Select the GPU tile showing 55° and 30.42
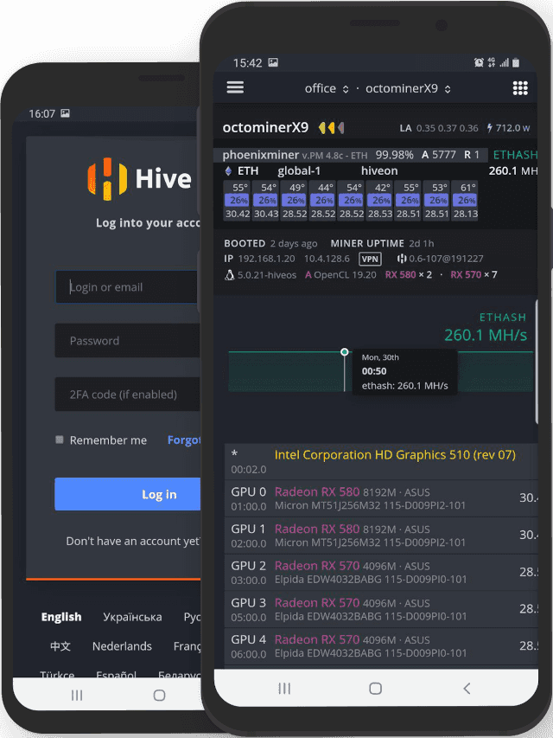553x738 pixels. coord(238,201)
